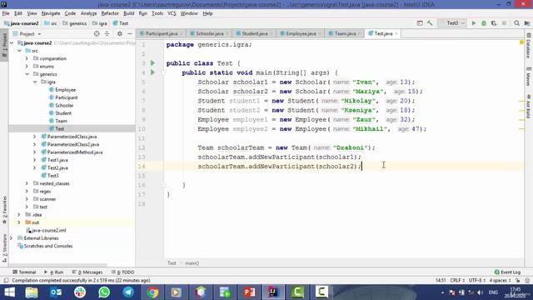Expand the nested_classes package
The width and height of the screenshot is (533, 300).
27,183
